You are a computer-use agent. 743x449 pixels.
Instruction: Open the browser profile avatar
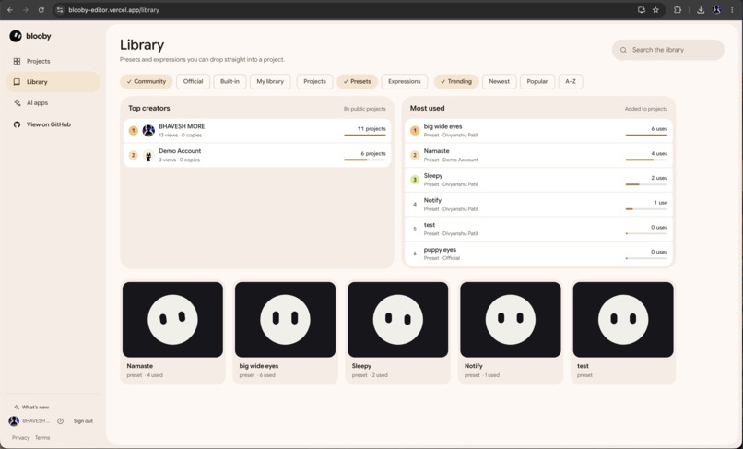717,10
